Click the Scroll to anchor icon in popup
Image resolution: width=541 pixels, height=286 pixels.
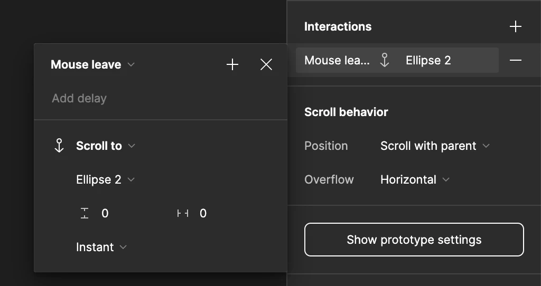pyautogui.click(x=59, y=146)
